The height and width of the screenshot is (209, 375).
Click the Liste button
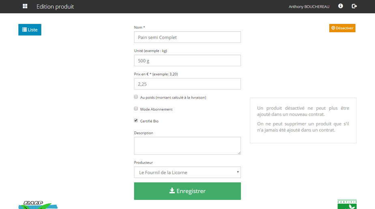click(x=30, y=30)
